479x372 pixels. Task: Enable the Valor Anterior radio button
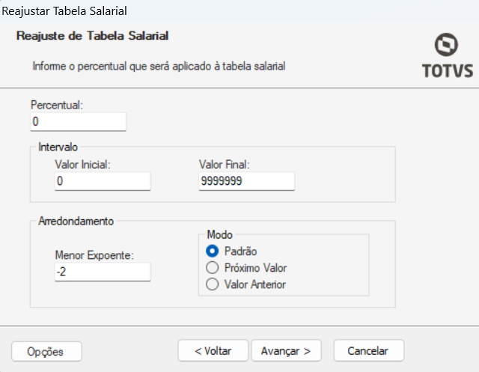pos(212,284)
